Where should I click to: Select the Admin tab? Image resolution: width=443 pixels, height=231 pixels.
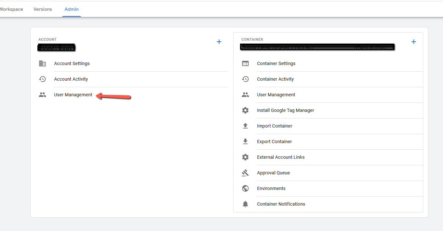pyautogui.click(x=72, y=9)
